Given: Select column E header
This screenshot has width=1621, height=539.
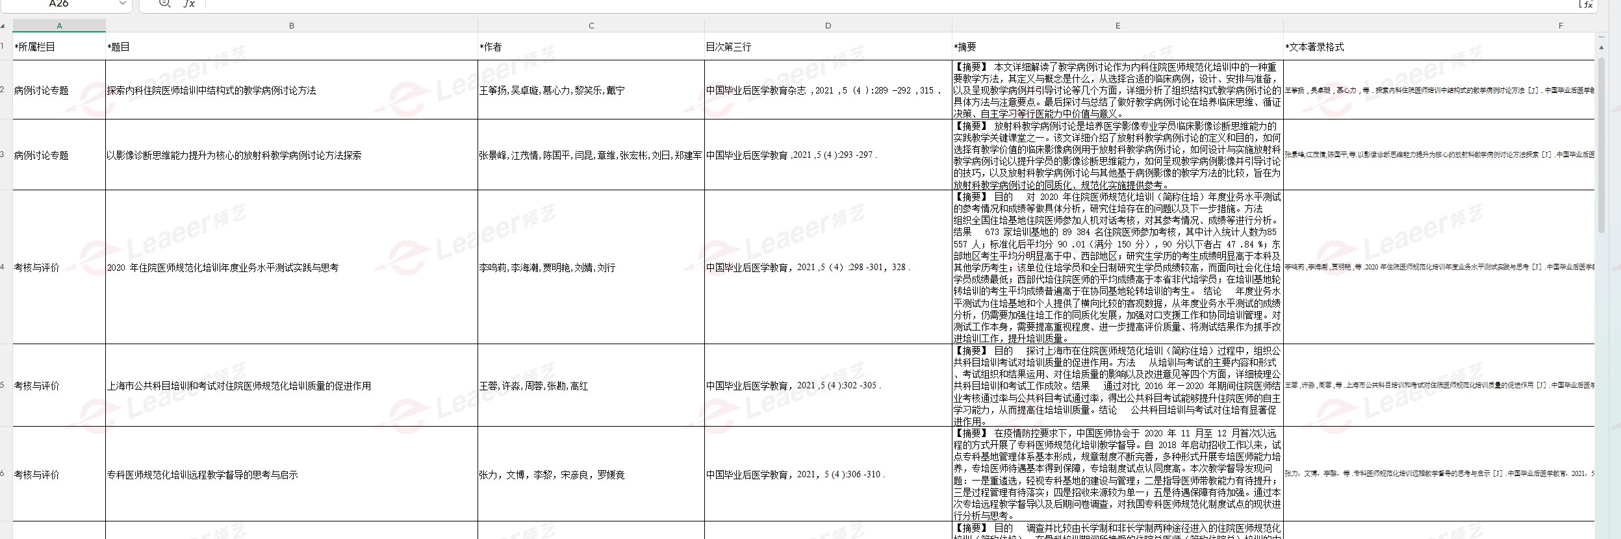Looking at the screenshot, I should [1117, 26].
